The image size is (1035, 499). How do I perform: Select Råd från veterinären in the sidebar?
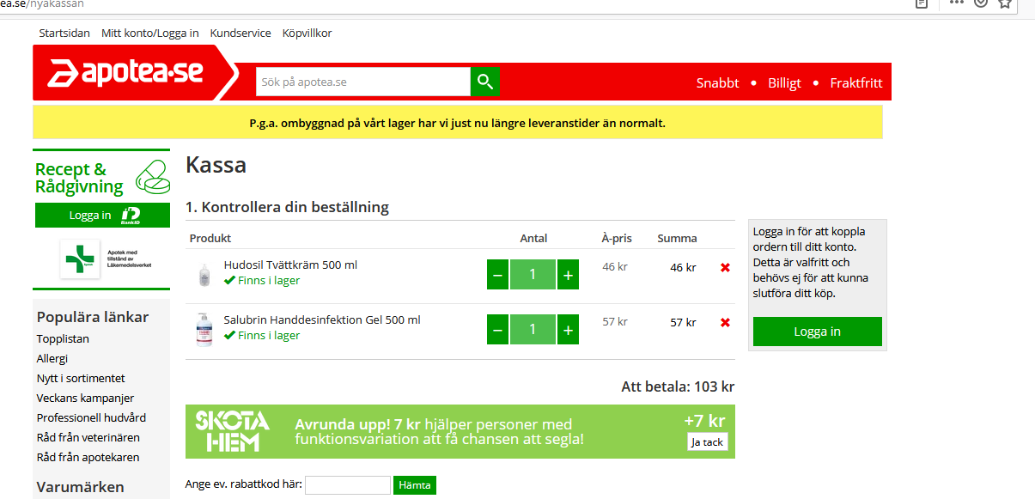pyautogui.click(x=88, y=436)
